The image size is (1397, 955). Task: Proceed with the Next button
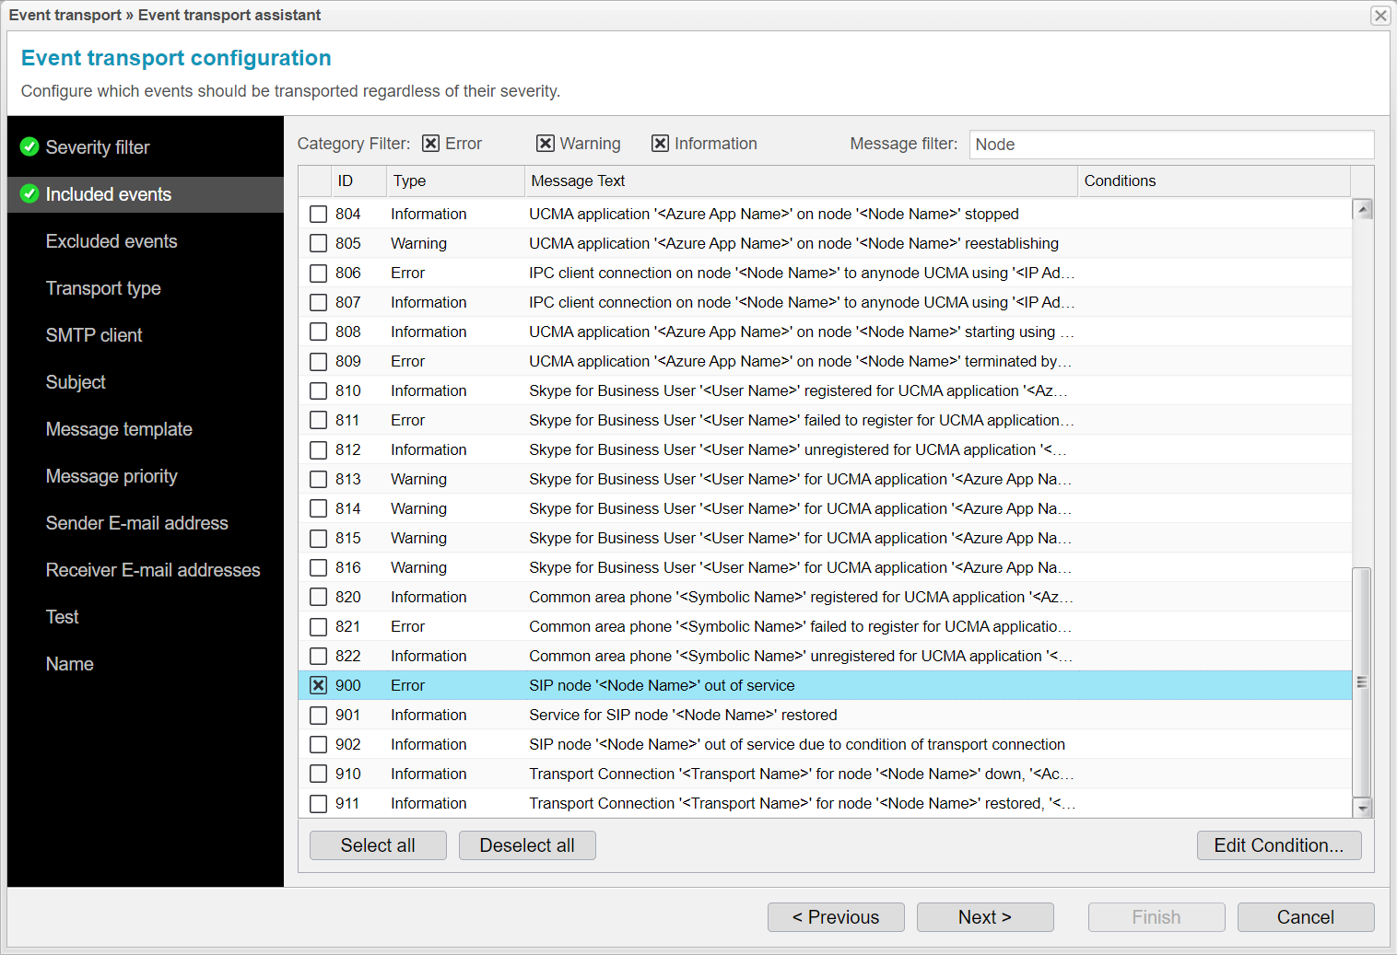[x=984, y=916]
